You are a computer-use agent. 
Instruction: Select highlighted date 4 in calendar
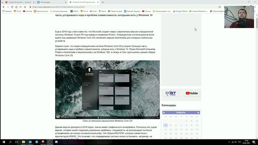tap(166, 125)
